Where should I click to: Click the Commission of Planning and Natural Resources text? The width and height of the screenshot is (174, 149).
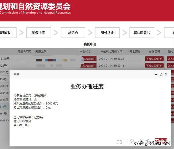tap(35, 13)
